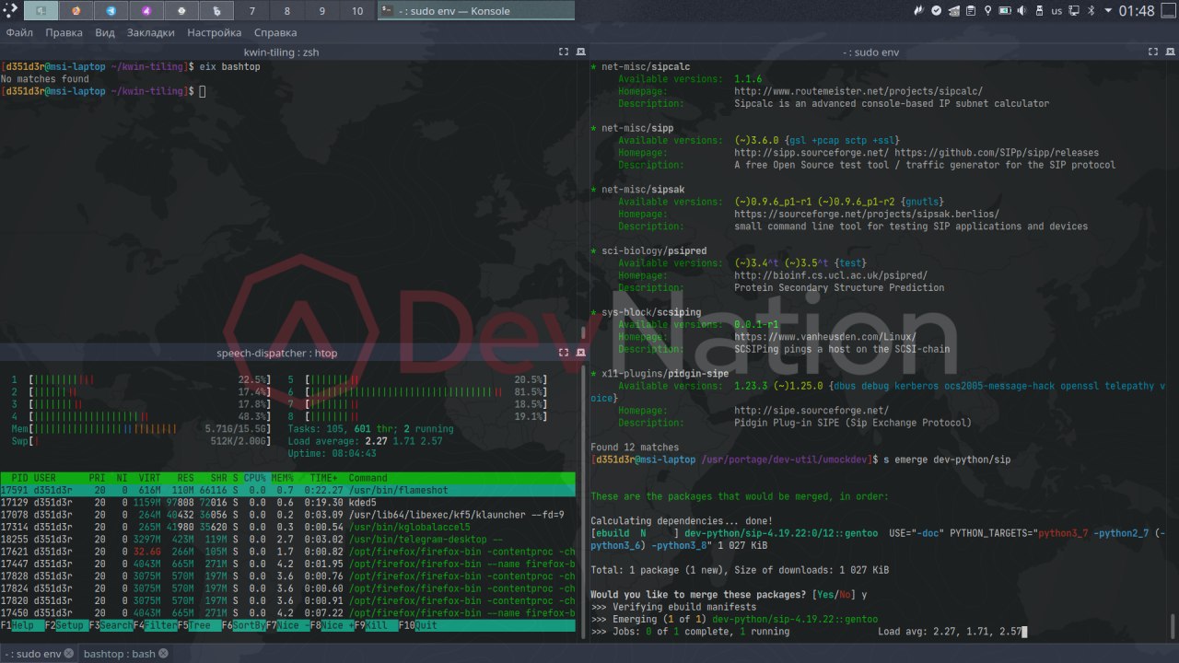Sort htop by the MEM% column header
This screenshot has height=663, width=1179.
285,478
